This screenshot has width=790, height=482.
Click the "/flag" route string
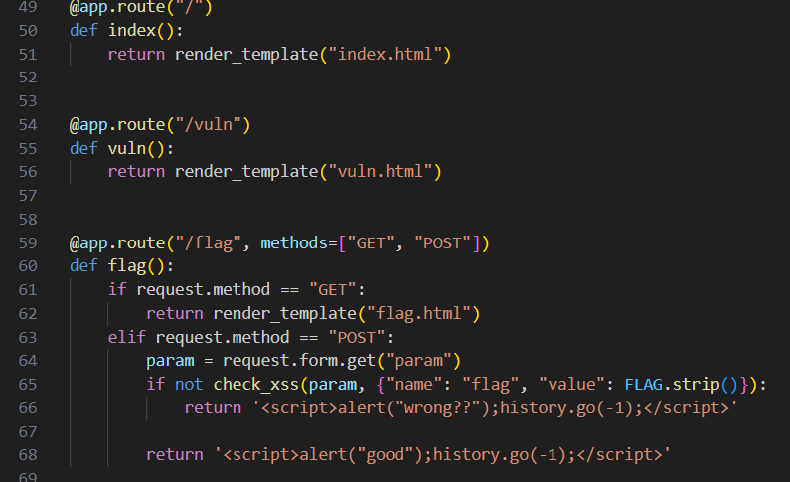(x=208, y=242)
